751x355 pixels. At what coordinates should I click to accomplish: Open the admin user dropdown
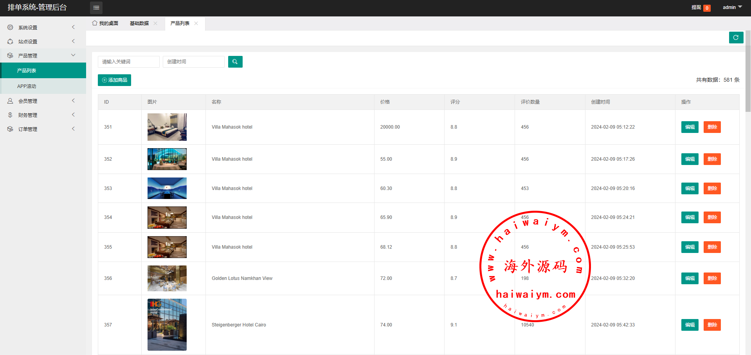tap(732, 7)
